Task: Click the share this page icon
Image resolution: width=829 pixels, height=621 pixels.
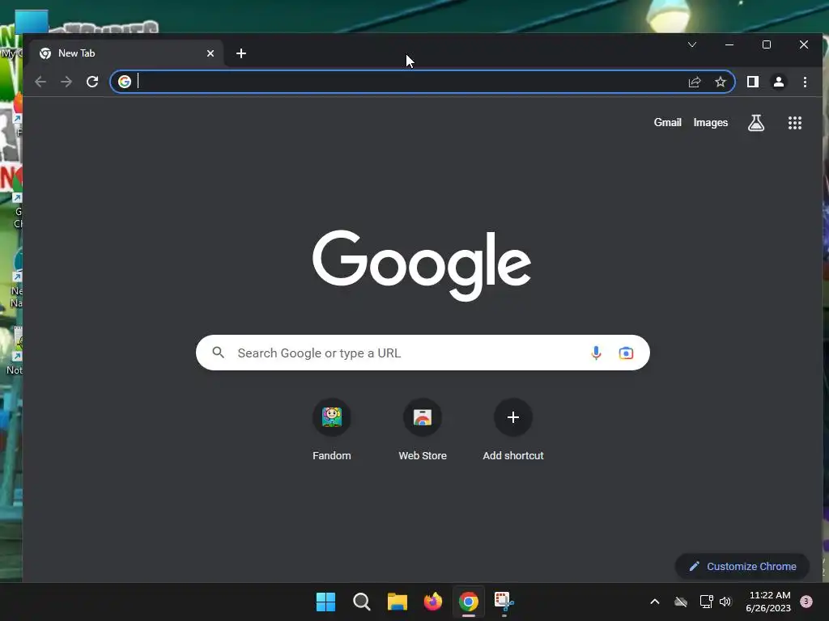Action: [x=695, y=82]
